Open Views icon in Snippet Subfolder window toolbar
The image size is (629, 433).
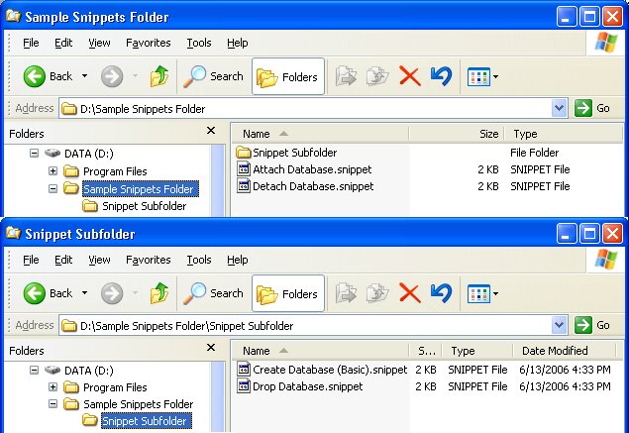point(481,293)
